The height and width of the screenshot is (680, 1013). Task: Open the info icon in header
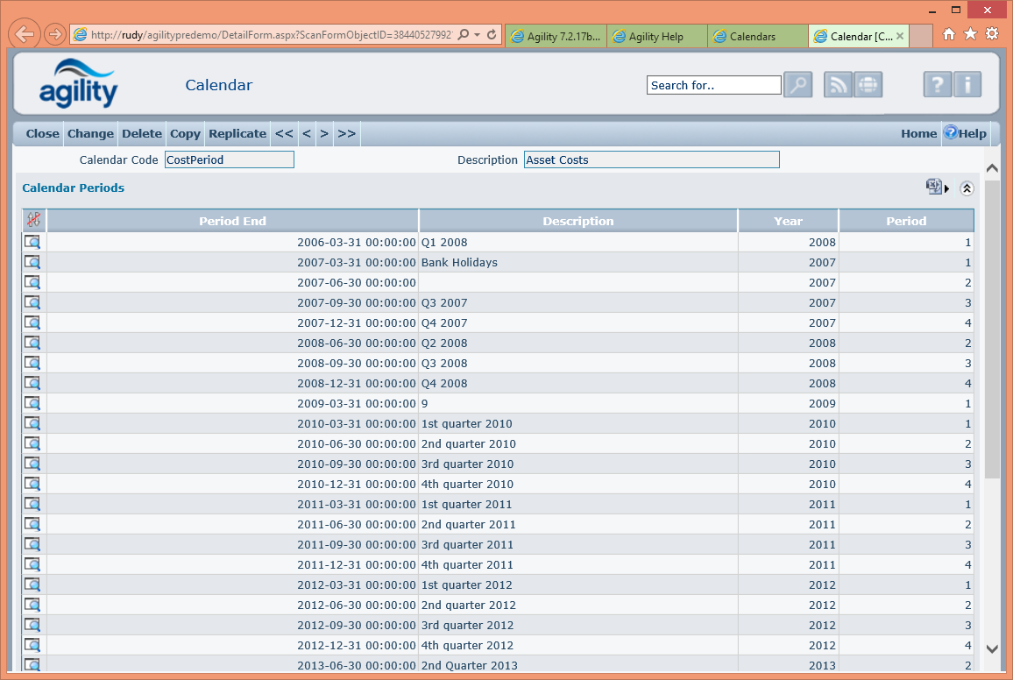click(967, 85)
